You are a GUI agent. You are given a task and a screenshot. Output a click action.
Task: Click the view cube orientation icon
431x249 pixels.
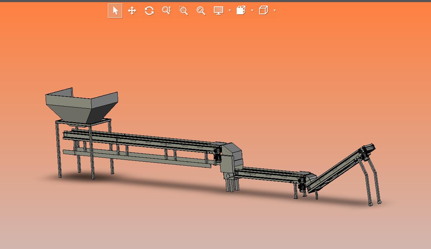(263, 10)
